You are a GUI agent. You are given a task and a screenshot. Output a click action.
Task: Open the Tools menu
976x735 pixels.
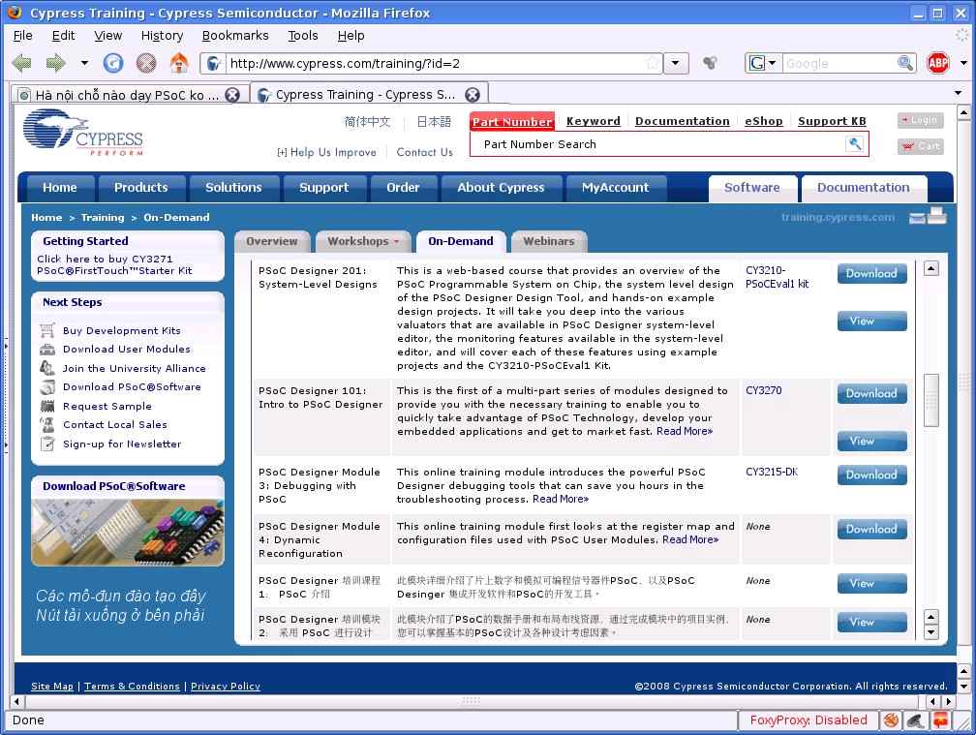click(302, 36)
